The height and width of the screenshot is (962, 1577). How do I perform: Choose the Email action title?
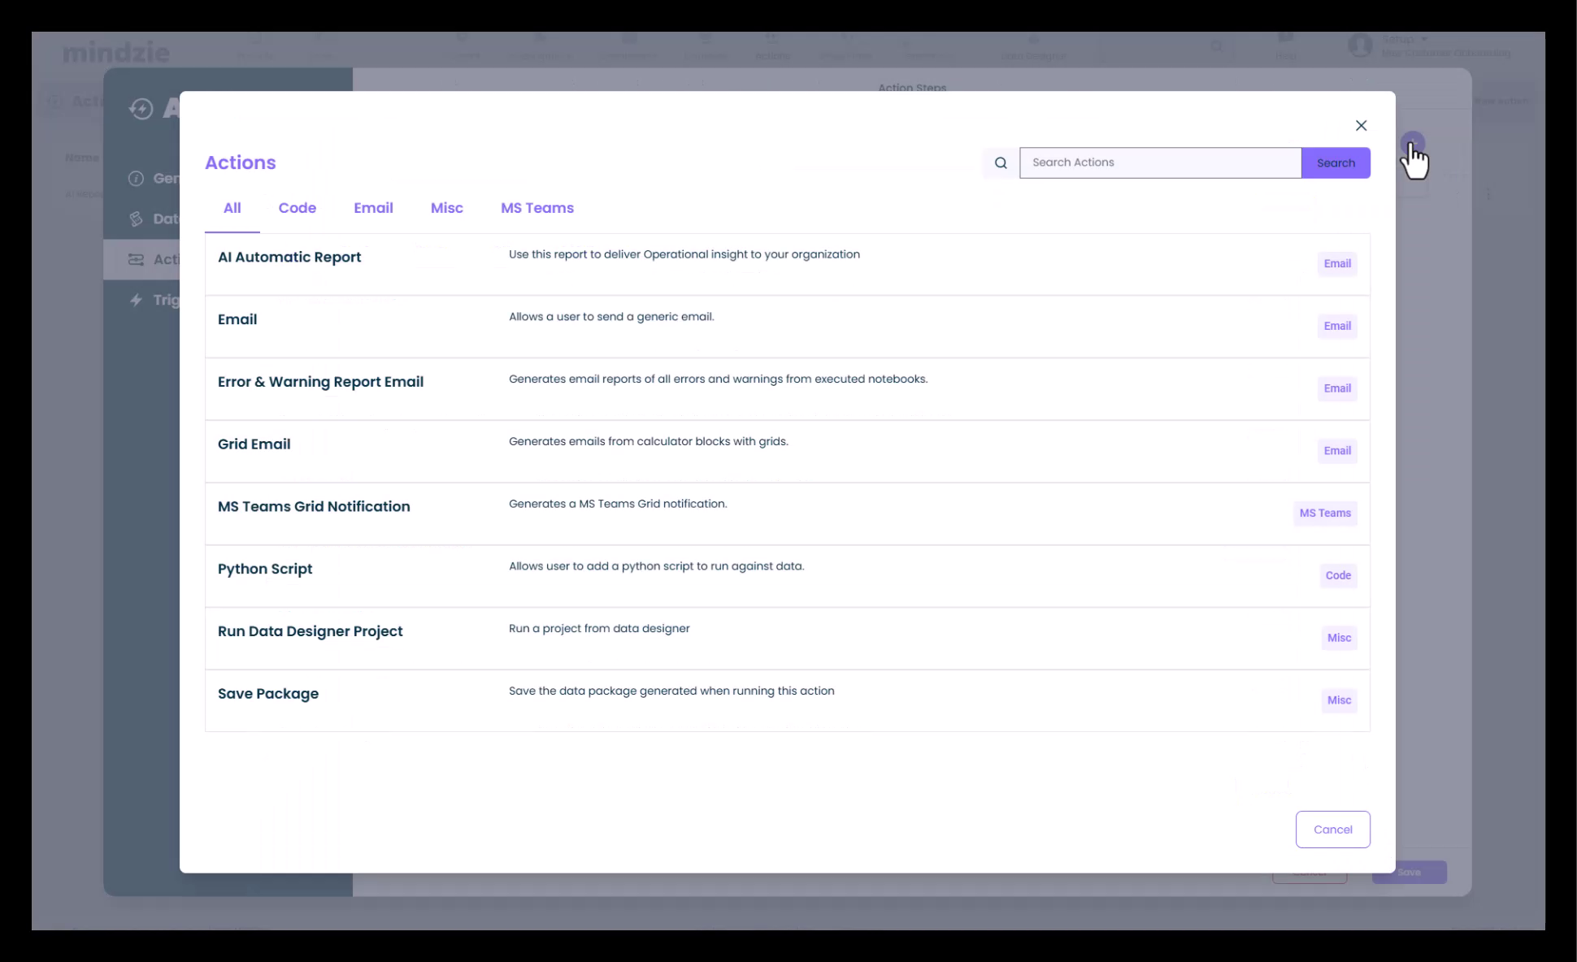pyautogui.click(x=237, y=320)
